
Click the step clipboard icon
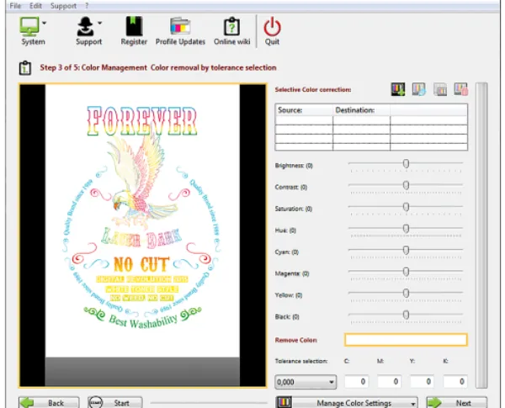(24, 67)
